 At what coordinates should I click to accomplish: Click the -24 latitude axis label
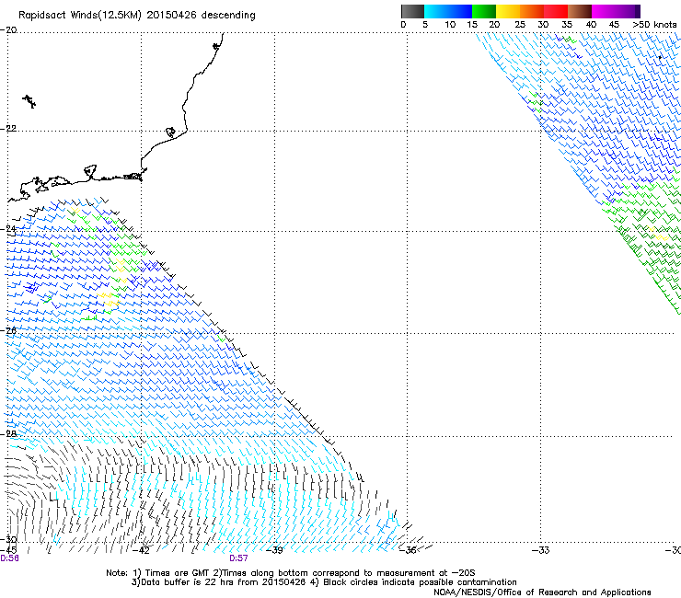point(8,229)
